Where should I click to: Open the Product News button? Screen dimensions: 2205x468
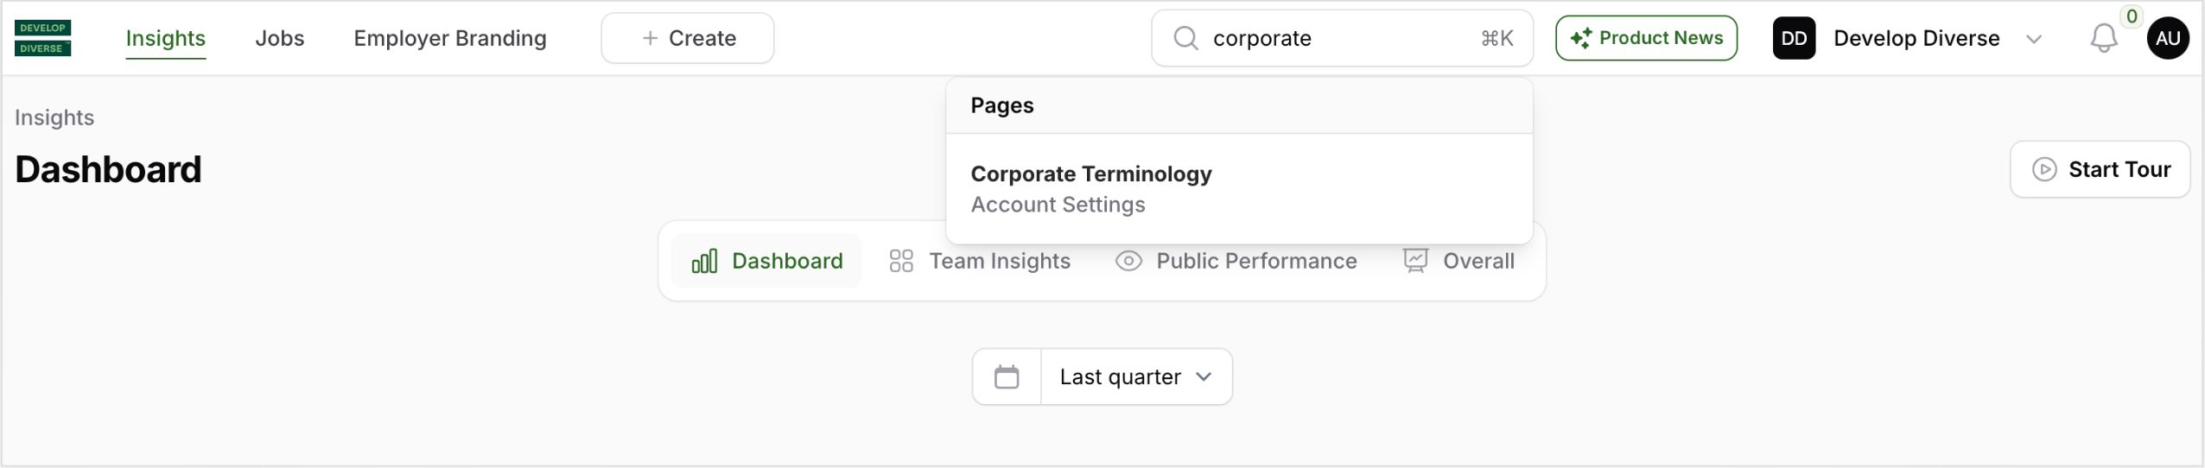pos(1646,38)
